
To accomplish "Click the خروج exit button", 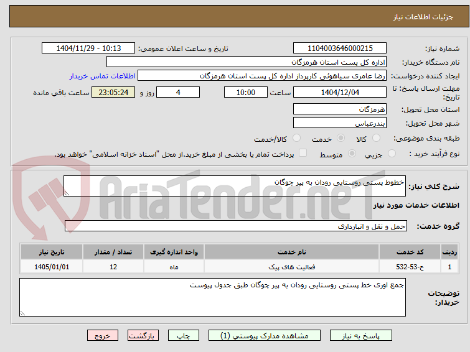I will [103, 336].
